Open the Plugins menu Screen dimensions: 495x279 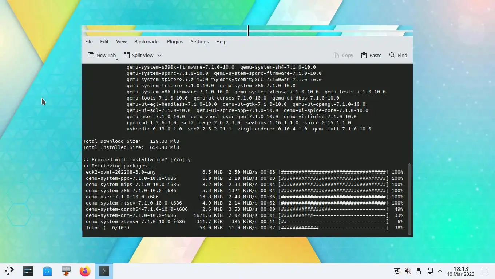pos(175,41)
